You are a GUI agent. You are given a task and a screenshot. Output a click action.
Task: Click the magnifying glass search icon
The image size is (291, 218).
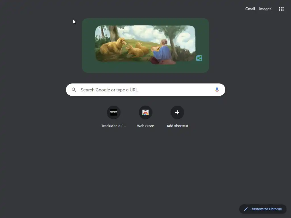(x=74, y=90)
